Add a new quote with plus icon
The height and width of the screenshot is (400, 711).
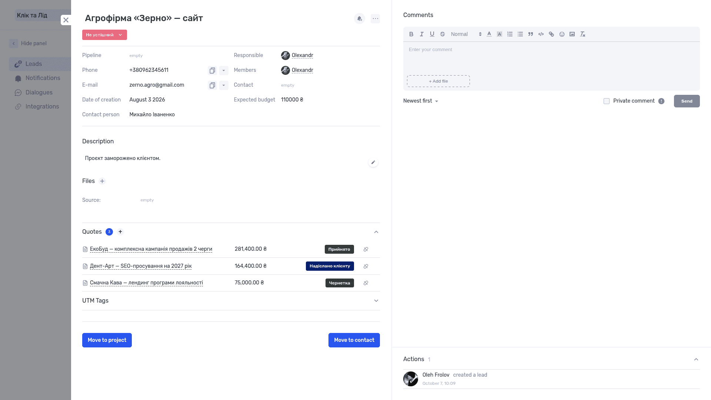click(120, 232)
